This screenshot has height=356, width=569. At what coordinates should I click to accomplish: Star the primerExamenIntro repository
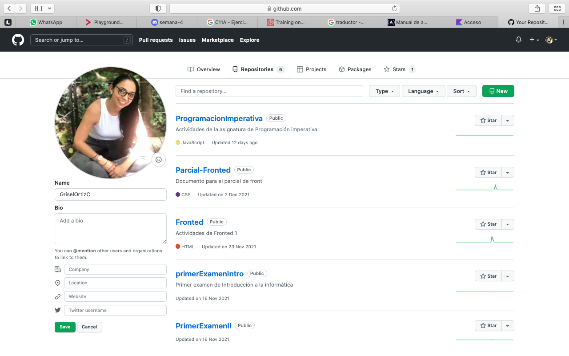click(x=488, y=276)
